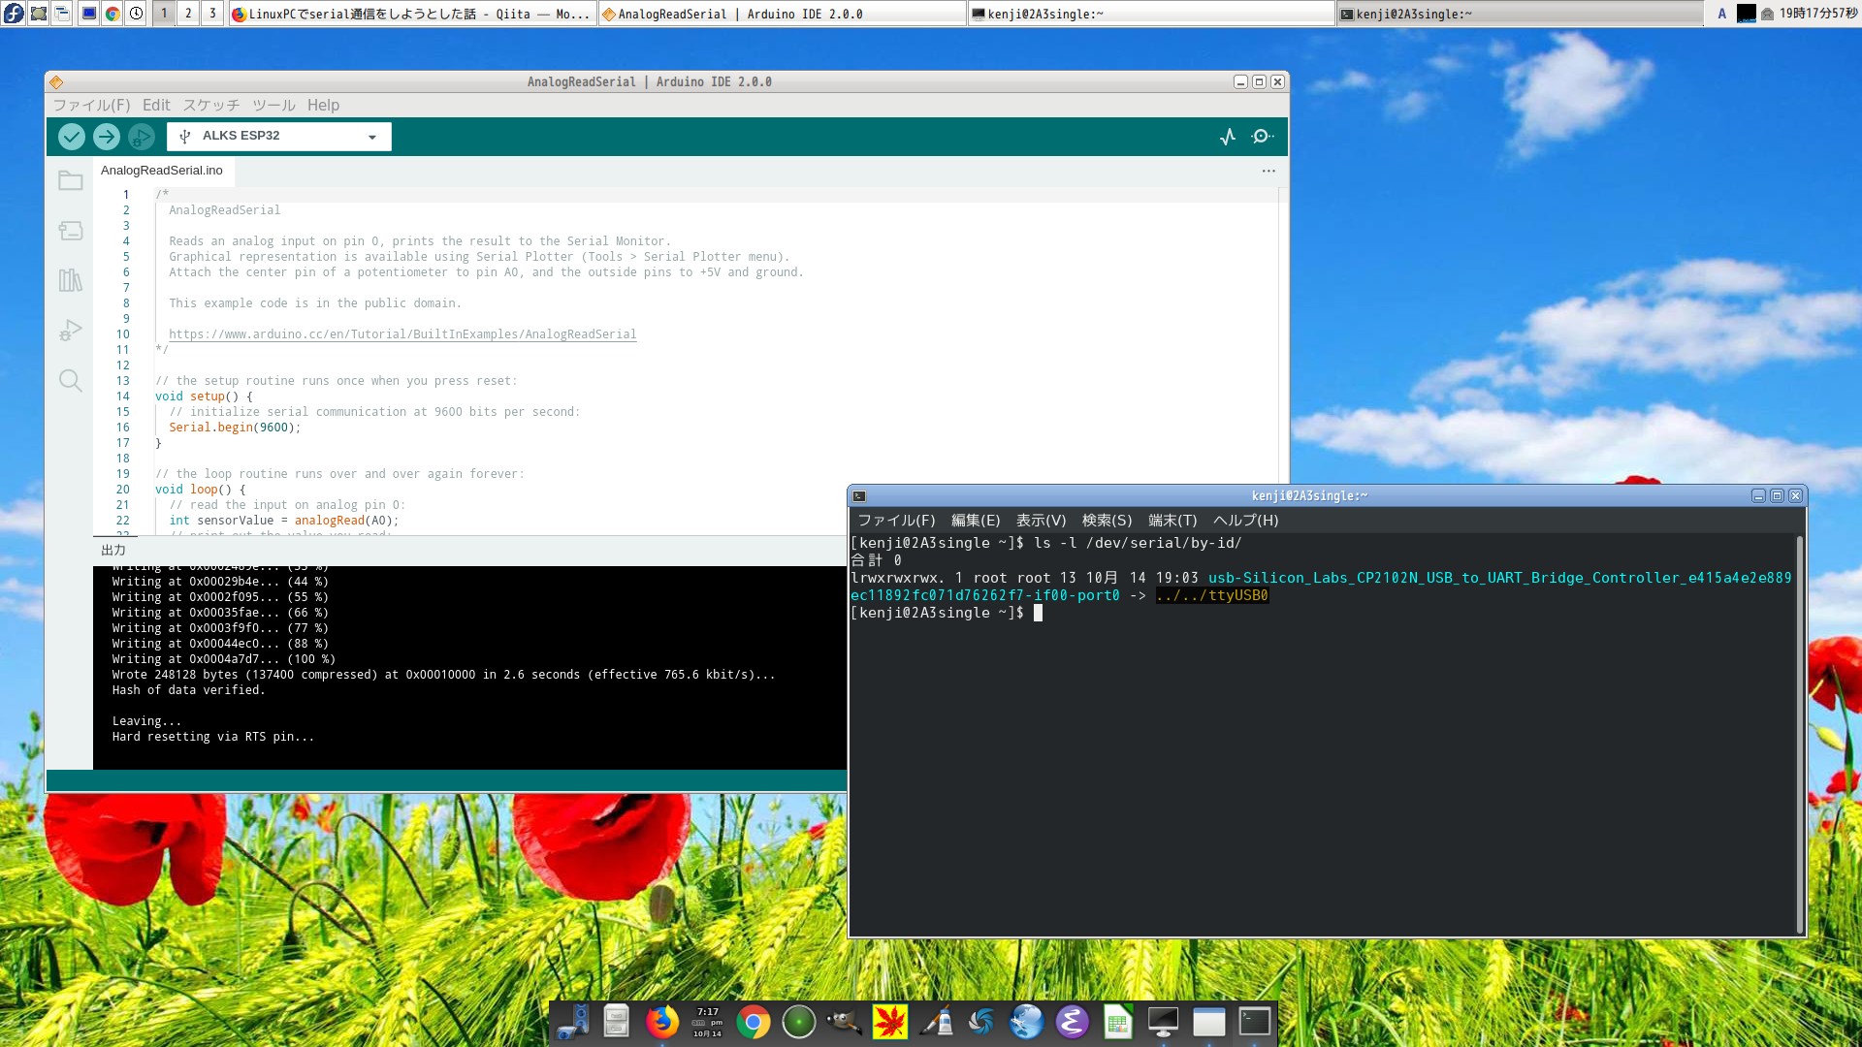This screenshot has width=1862, height=1047.
Task: Launch Firefox from the bottom dock
Action: tap(661, 1022)
